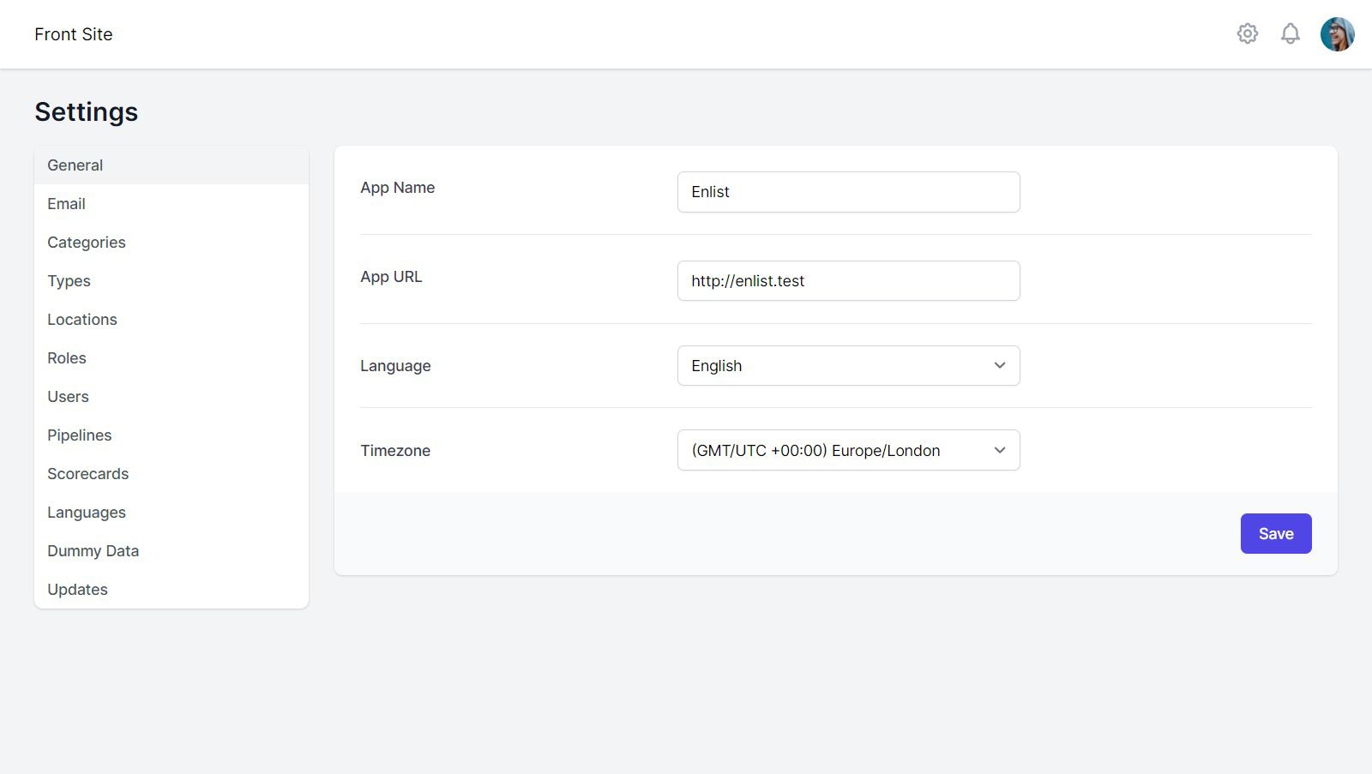Open the Users settings section

[x=68, y=396]
